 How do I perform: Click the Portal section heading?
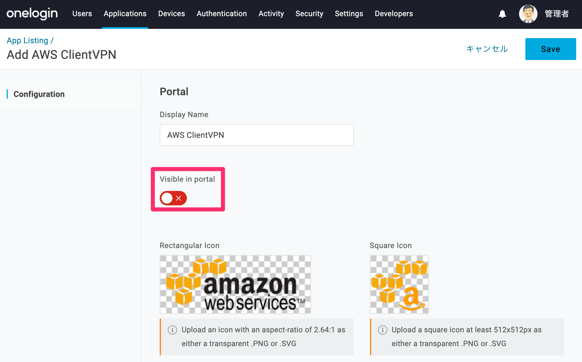click(x=174, y=92)
